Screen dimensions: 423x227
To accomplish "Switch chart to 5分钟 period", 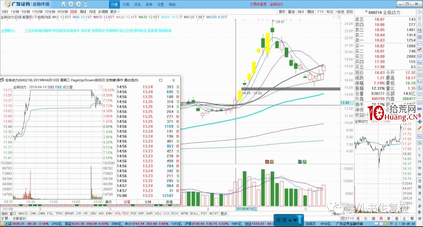I will point(25,12).
